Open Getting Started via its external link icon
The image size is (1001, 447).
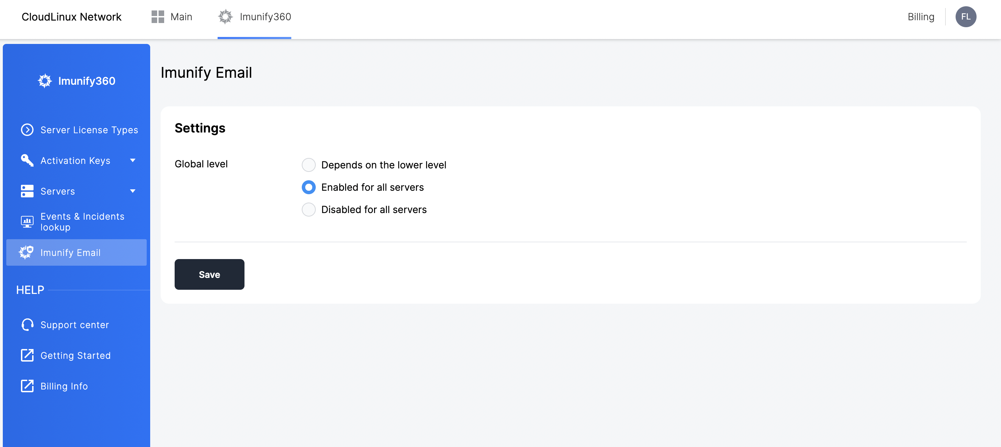point(27,355)
